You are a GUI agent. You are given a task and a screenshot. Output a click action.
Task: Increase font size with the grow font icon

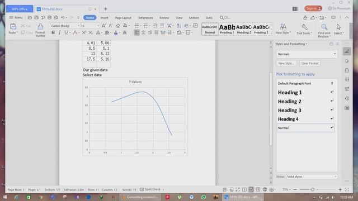click(103, 26)
